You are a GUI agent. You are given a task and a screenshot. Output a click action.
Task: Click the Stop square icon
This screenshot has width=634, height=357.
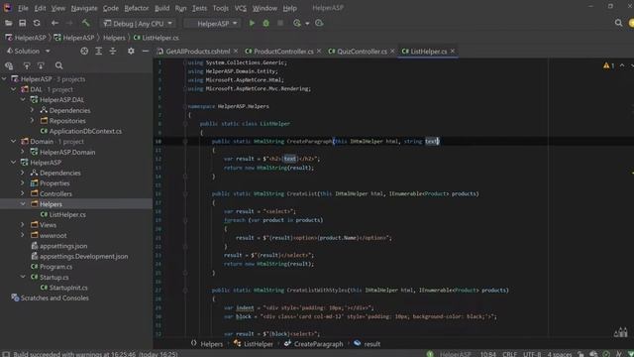[x=280, y=23]
